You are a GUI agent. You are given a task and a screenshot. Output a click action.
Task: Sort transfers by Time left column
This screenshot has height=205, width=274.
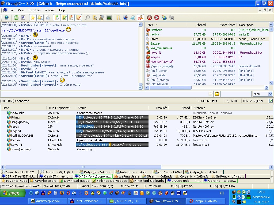tap(161, 108)
